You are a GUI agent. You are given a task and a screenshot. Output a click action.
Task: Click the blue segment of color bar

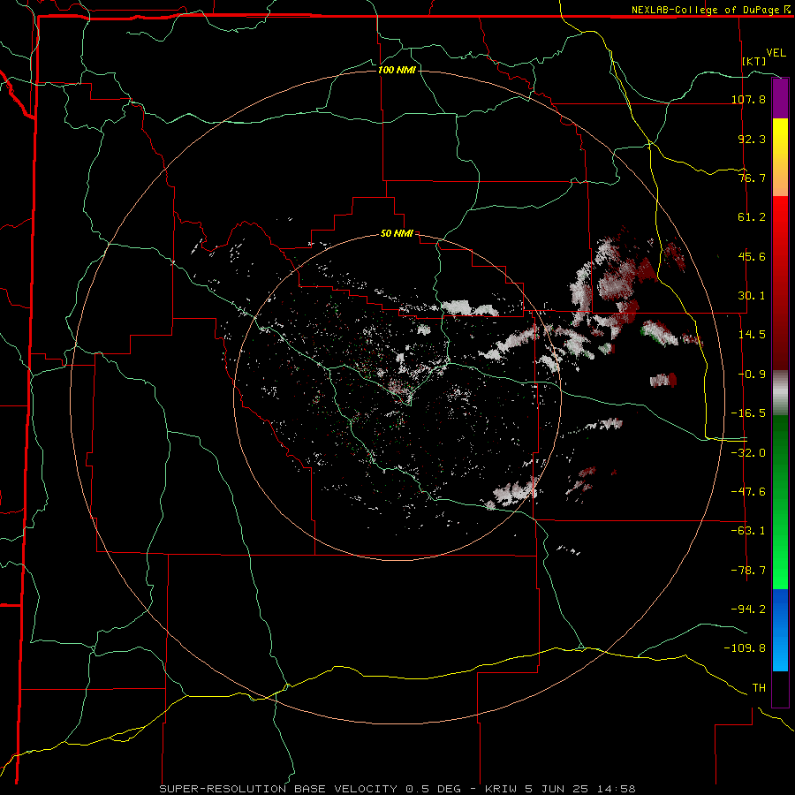pyautogui.click(x=780, y=630)
